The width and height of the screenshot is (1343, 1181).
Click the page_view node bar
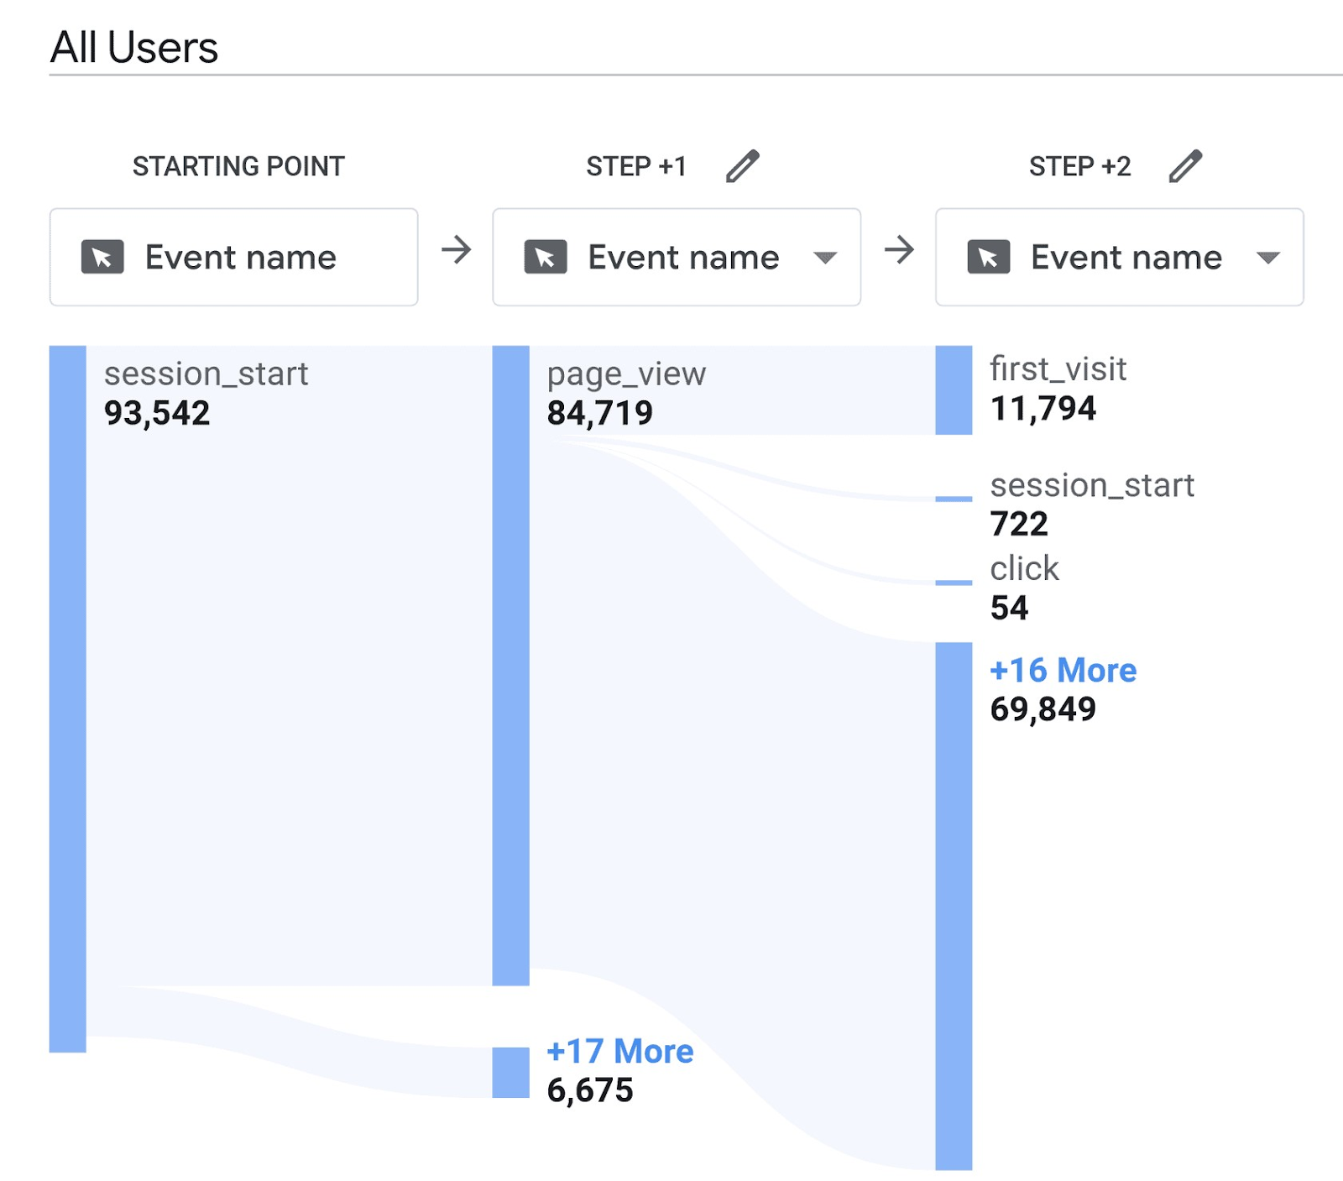tap(511, 666)
